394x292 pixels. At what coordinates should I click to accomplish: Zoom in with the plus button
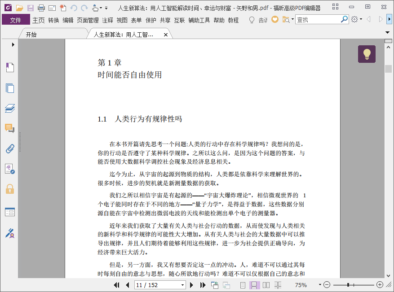pos(380,285)
